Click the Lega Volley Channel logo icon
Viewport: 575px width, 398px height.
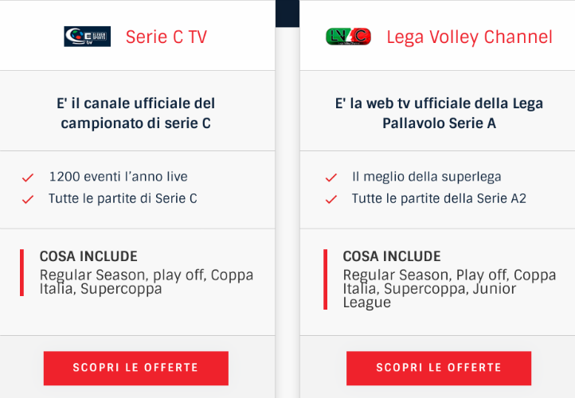point(348,37)
